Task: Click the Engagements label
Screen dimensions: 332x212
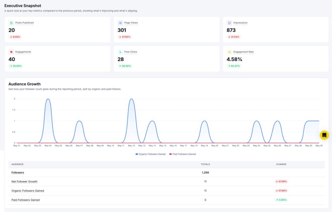Action: (23, 52)
